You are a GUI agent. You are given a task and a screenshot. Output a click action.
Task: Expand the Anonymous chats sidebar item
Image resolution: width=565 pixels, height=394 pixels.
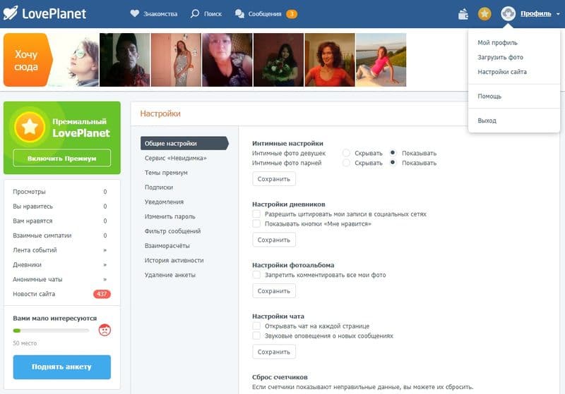pyautogui.click(x=105, y=279)
